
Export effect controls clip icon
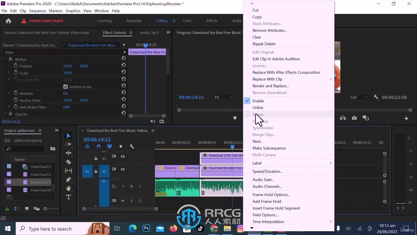pyautogui.click(x=162, y=121)
